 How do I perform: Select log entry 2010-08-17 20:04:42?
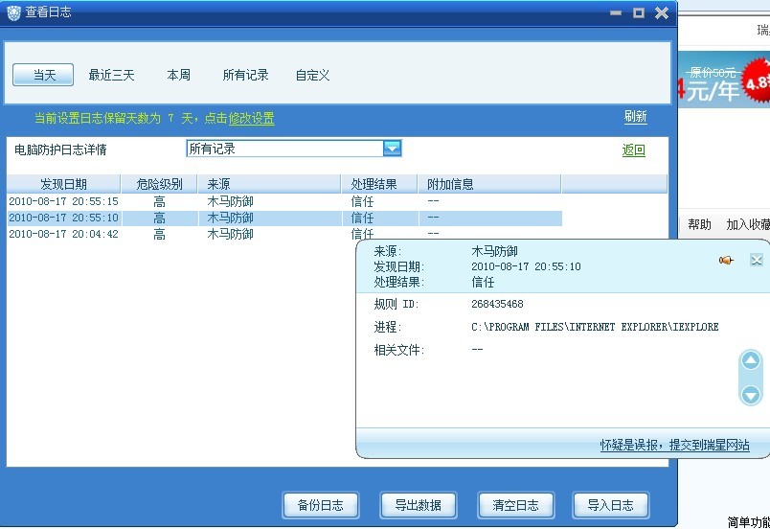click(284, 234)
